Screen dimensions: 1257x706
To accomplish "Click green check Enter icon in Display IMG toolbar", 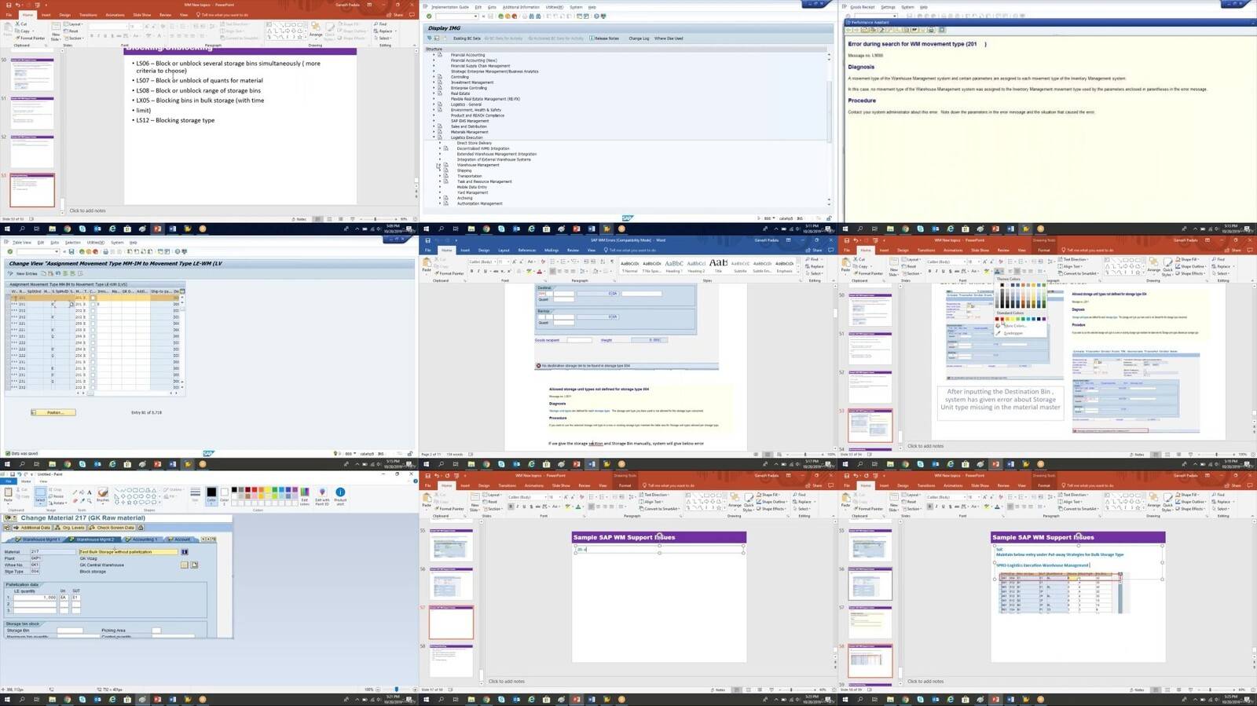I will point(429,16).
